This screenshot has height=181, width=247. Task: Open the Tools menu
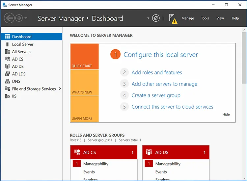tap(205, 18)
